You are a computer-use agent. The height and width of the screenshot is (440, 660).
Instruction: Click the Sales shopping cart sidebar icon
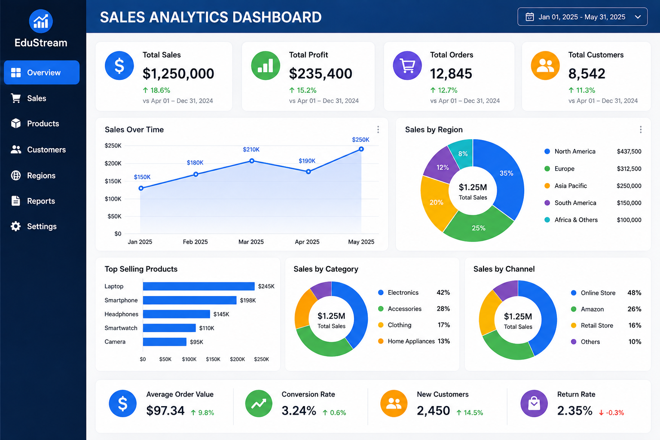[16, 98]
